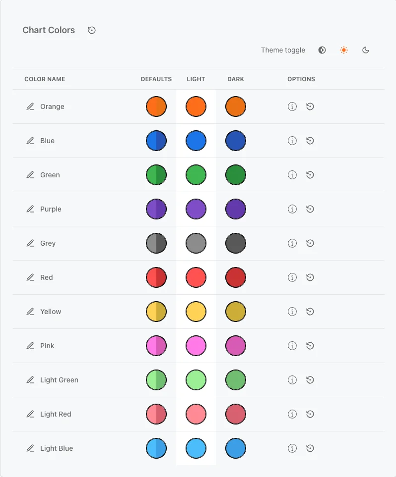Click the Dark swatch for Orange
The width and height of the screenshot is (396, 477).
click(236, 106)
